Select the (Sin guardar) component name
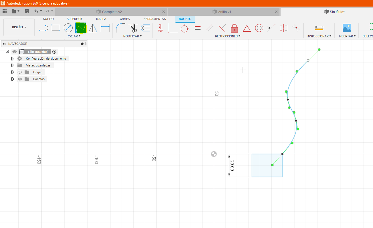This screenshot has height=228, width=373. coord(38,52)
